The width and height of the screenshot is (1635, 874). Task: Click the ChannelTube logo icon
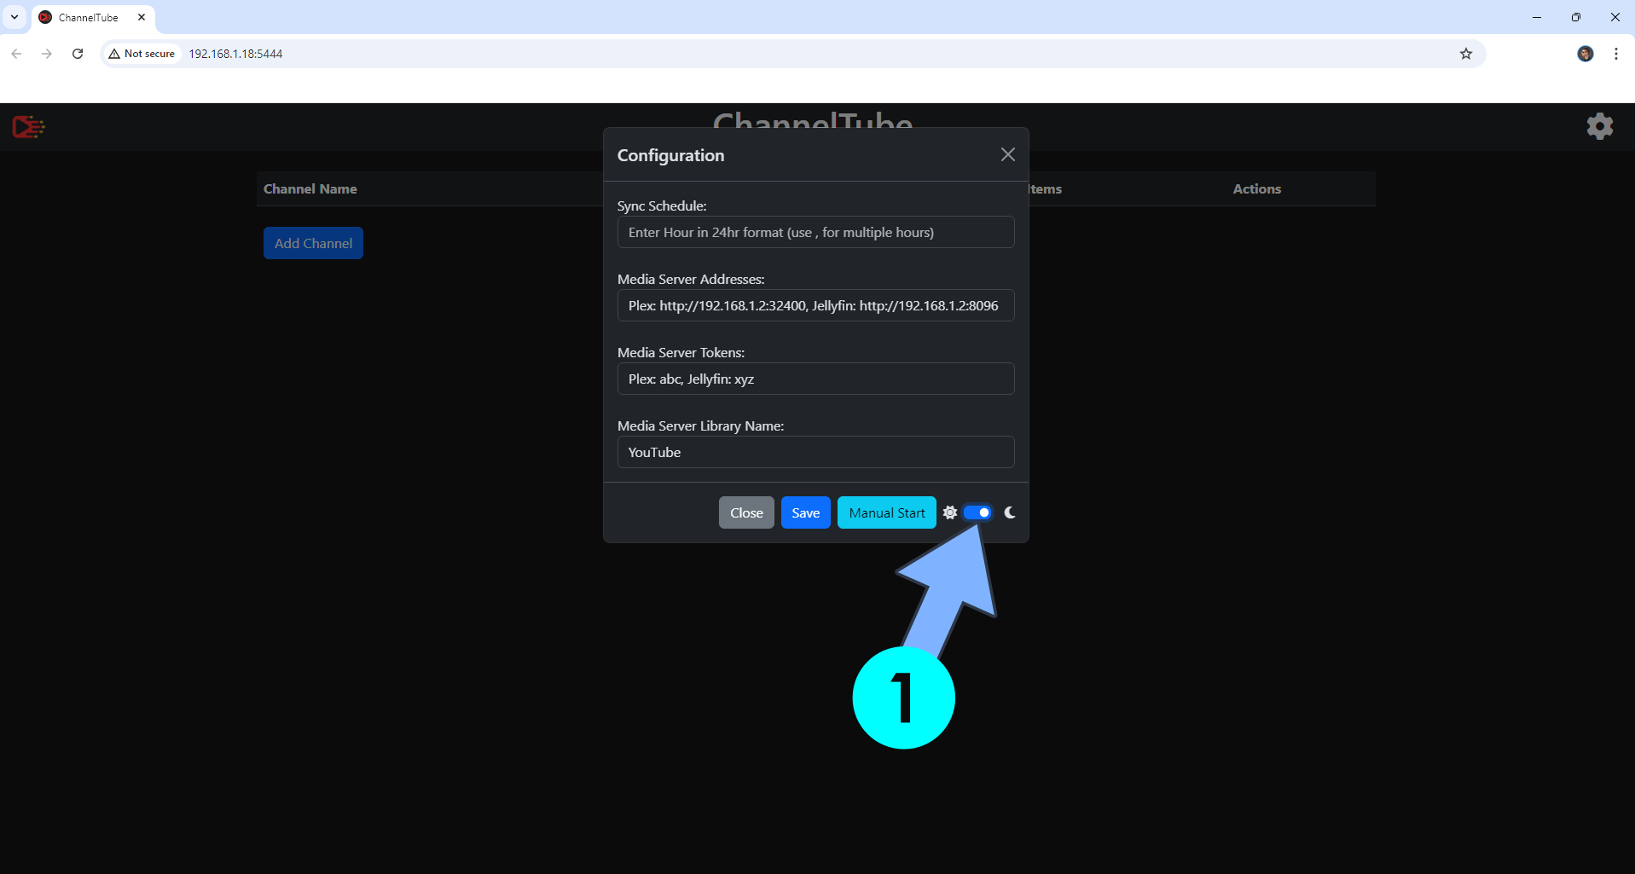click(28, 127)
